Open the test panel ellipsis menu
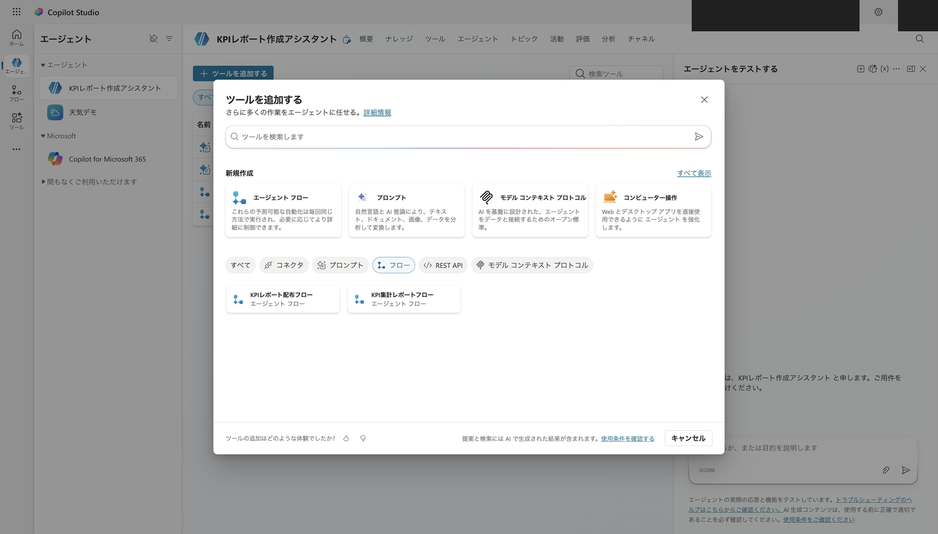The image size is (938, 534). pos(896,69)
